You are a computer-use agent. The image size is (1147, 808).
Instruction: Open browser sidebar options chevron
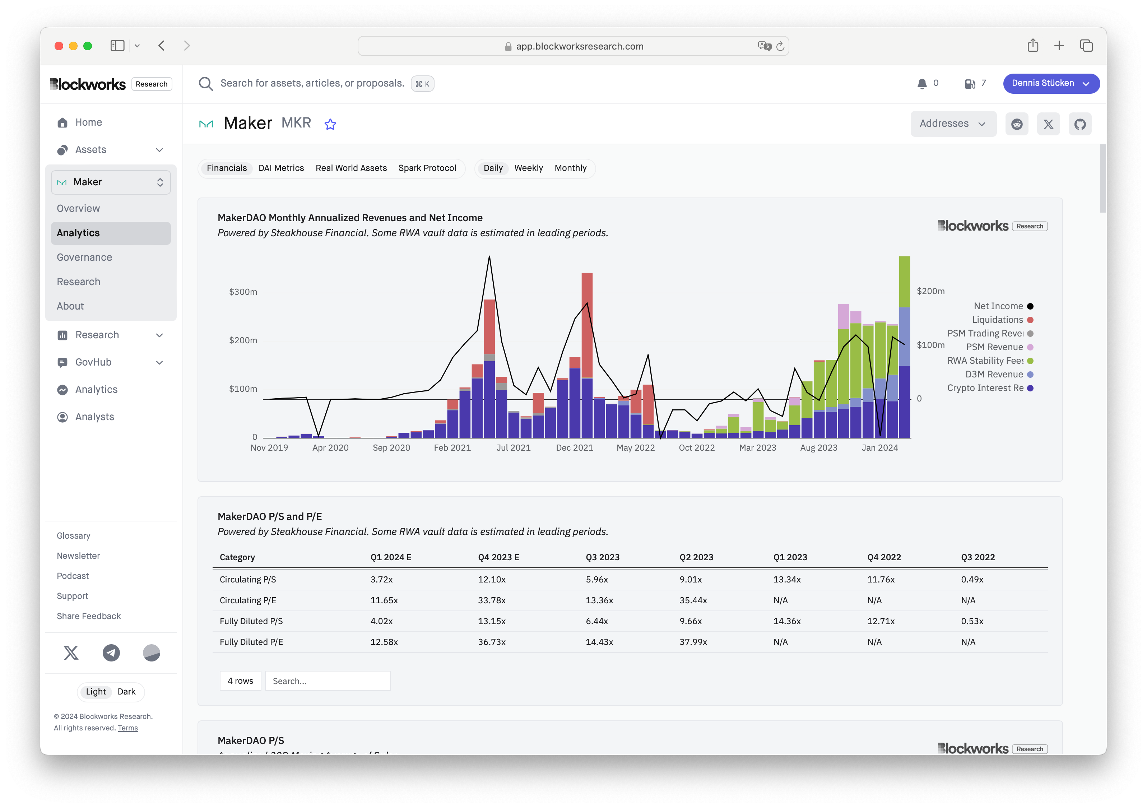137,46
